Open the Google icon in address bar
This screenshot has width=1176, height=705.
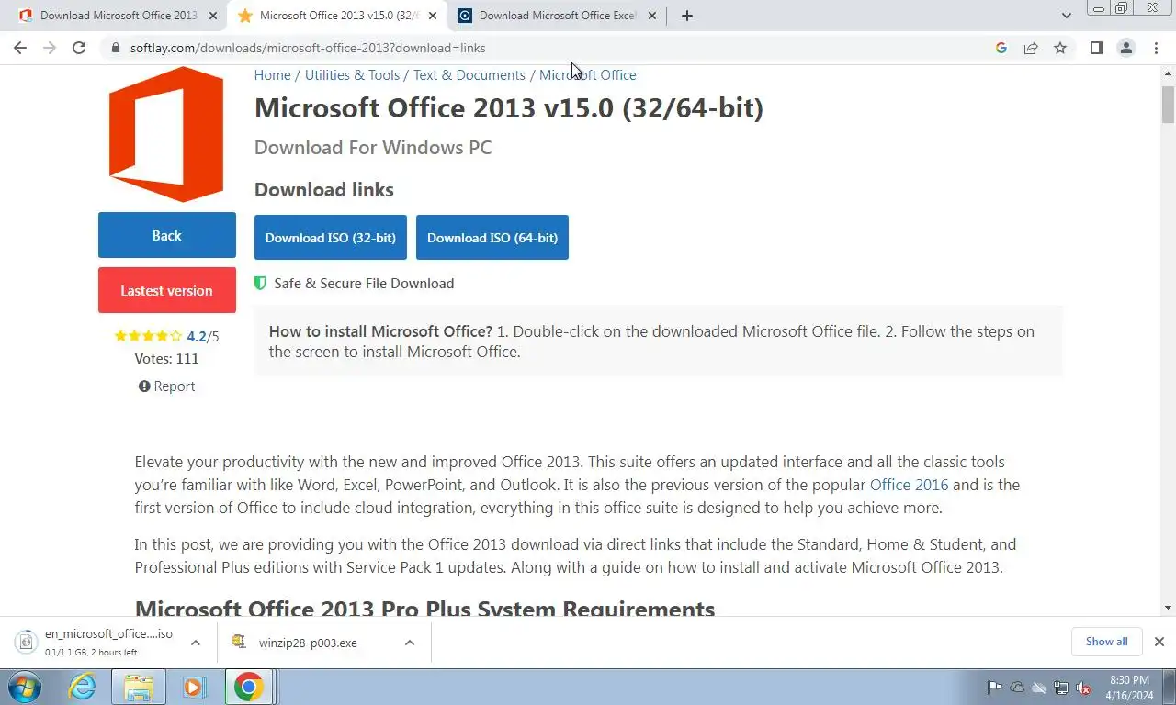click(1001, 48)
